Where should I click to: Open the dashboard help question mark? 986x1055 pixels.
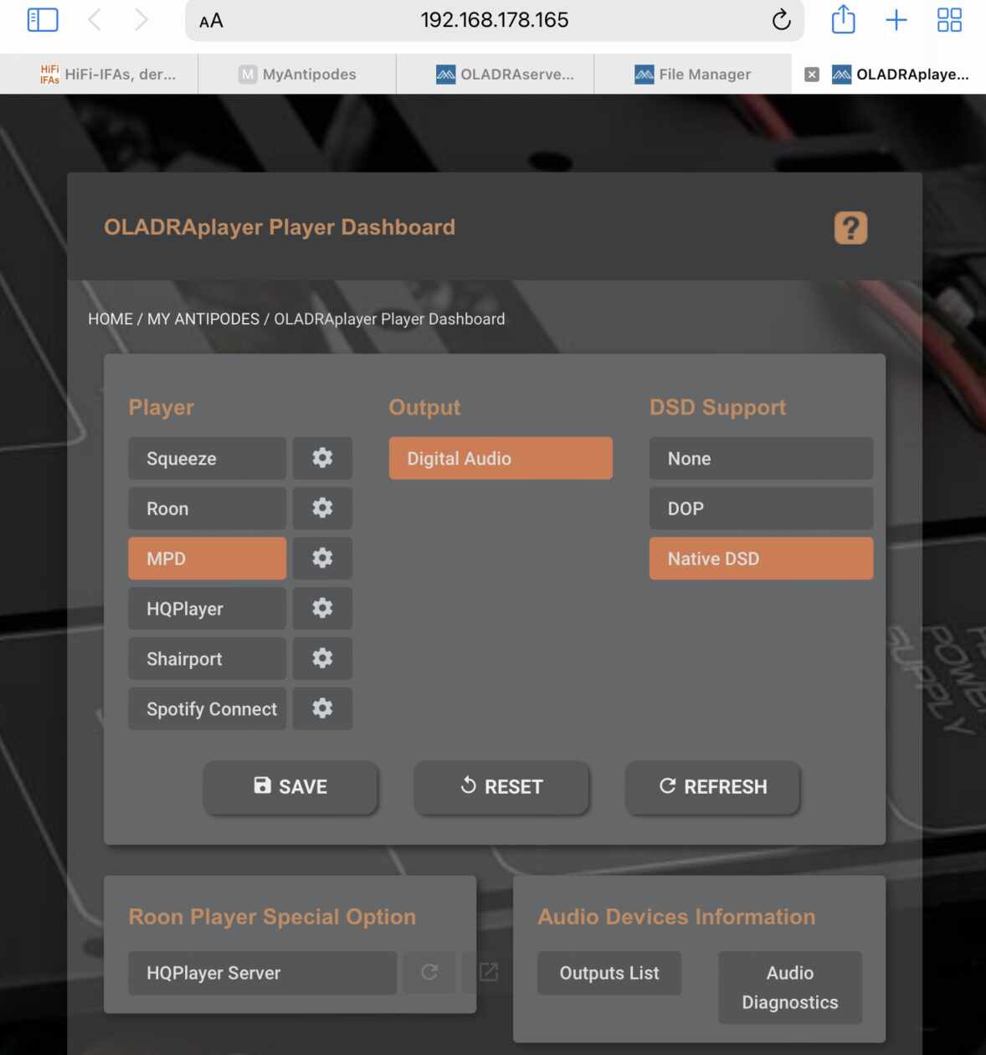click(x=850, y=228)
